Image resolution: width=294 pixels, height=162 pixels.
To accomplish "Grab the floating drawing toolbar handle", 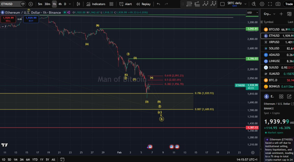I will point(183,4).
